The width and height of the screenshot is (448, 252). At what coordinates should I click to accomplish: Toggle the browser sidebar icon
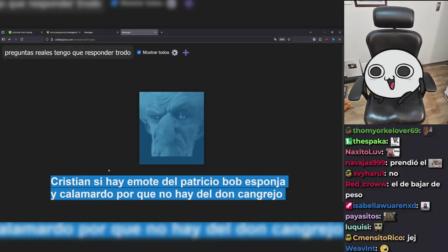tap(3, 39)
